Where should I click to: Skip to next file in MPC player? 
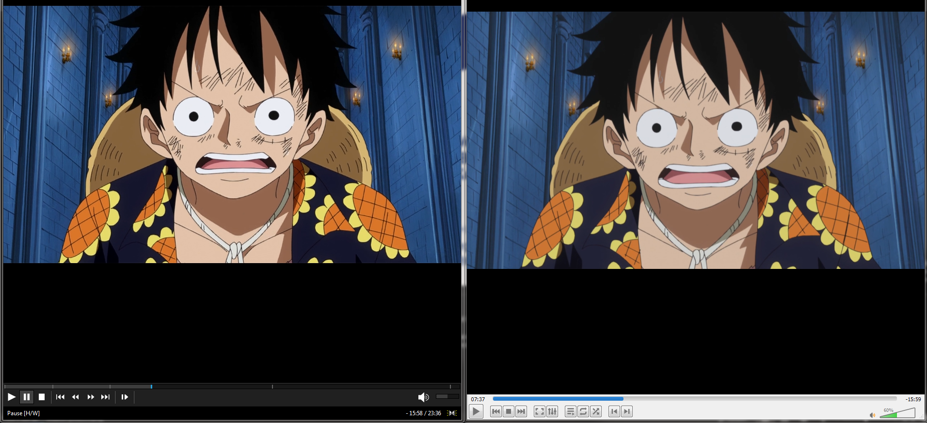pyautogui.click(x=105, y=397)
